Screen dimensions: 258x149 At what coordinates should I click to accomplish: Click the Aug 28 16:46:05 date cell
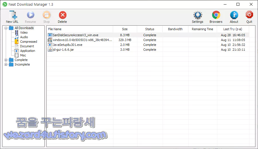(233, 35)
